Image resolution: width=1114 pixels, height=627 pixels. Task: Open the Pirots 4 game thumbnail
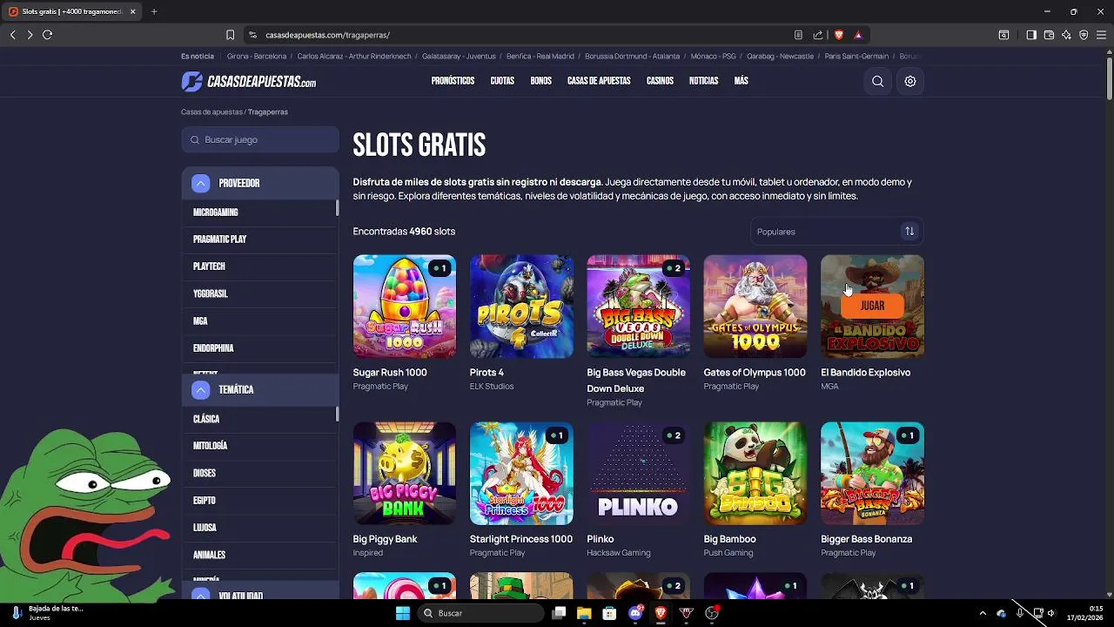click(521, 307)
